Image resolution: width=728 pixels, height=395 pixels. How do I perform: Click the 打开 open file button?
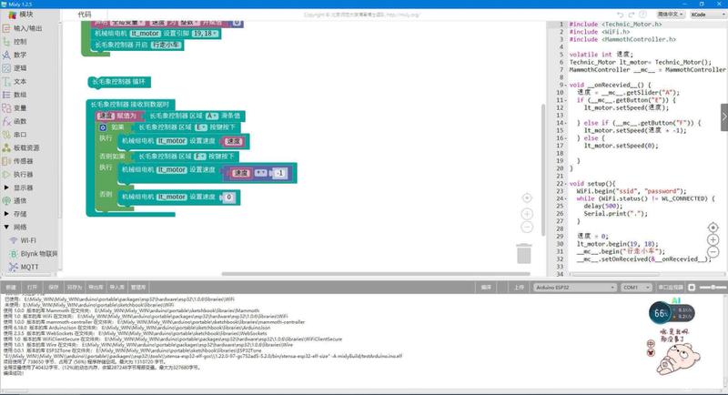click(x=32, y=288)
